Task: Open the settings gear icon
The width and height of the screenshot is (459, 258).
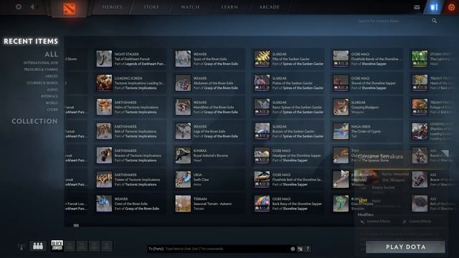Action: point(19,6)
